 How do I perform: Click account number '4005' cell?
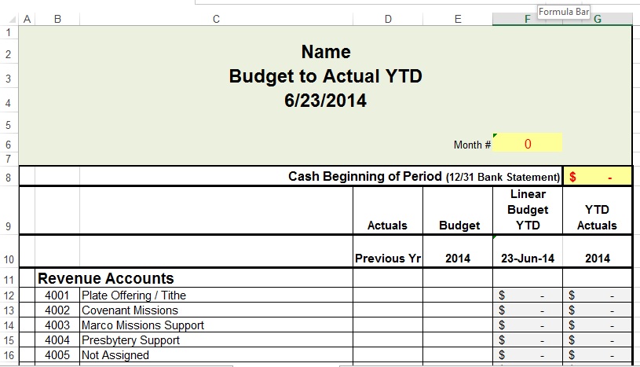tap(57, 355)
